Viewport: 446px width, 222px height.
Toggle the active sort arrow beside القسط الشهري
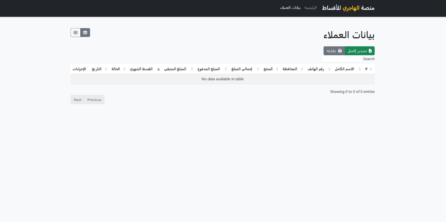click(158, 69)
